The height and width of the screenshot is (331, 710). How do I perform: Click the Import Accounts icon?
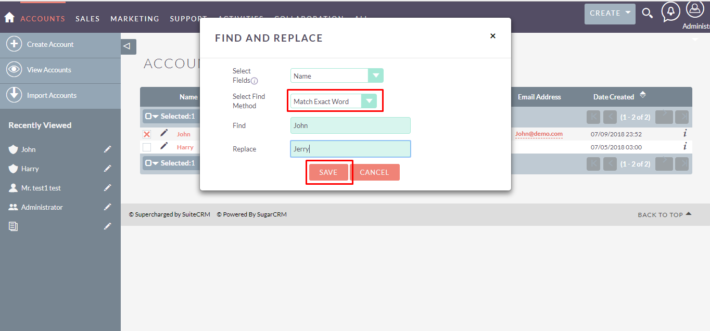pos(15,95)
